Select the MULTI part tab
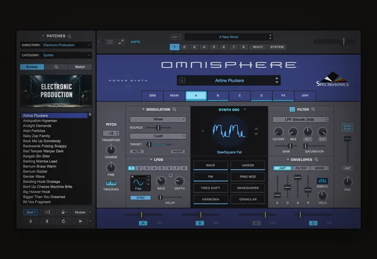 coord(258,47)
